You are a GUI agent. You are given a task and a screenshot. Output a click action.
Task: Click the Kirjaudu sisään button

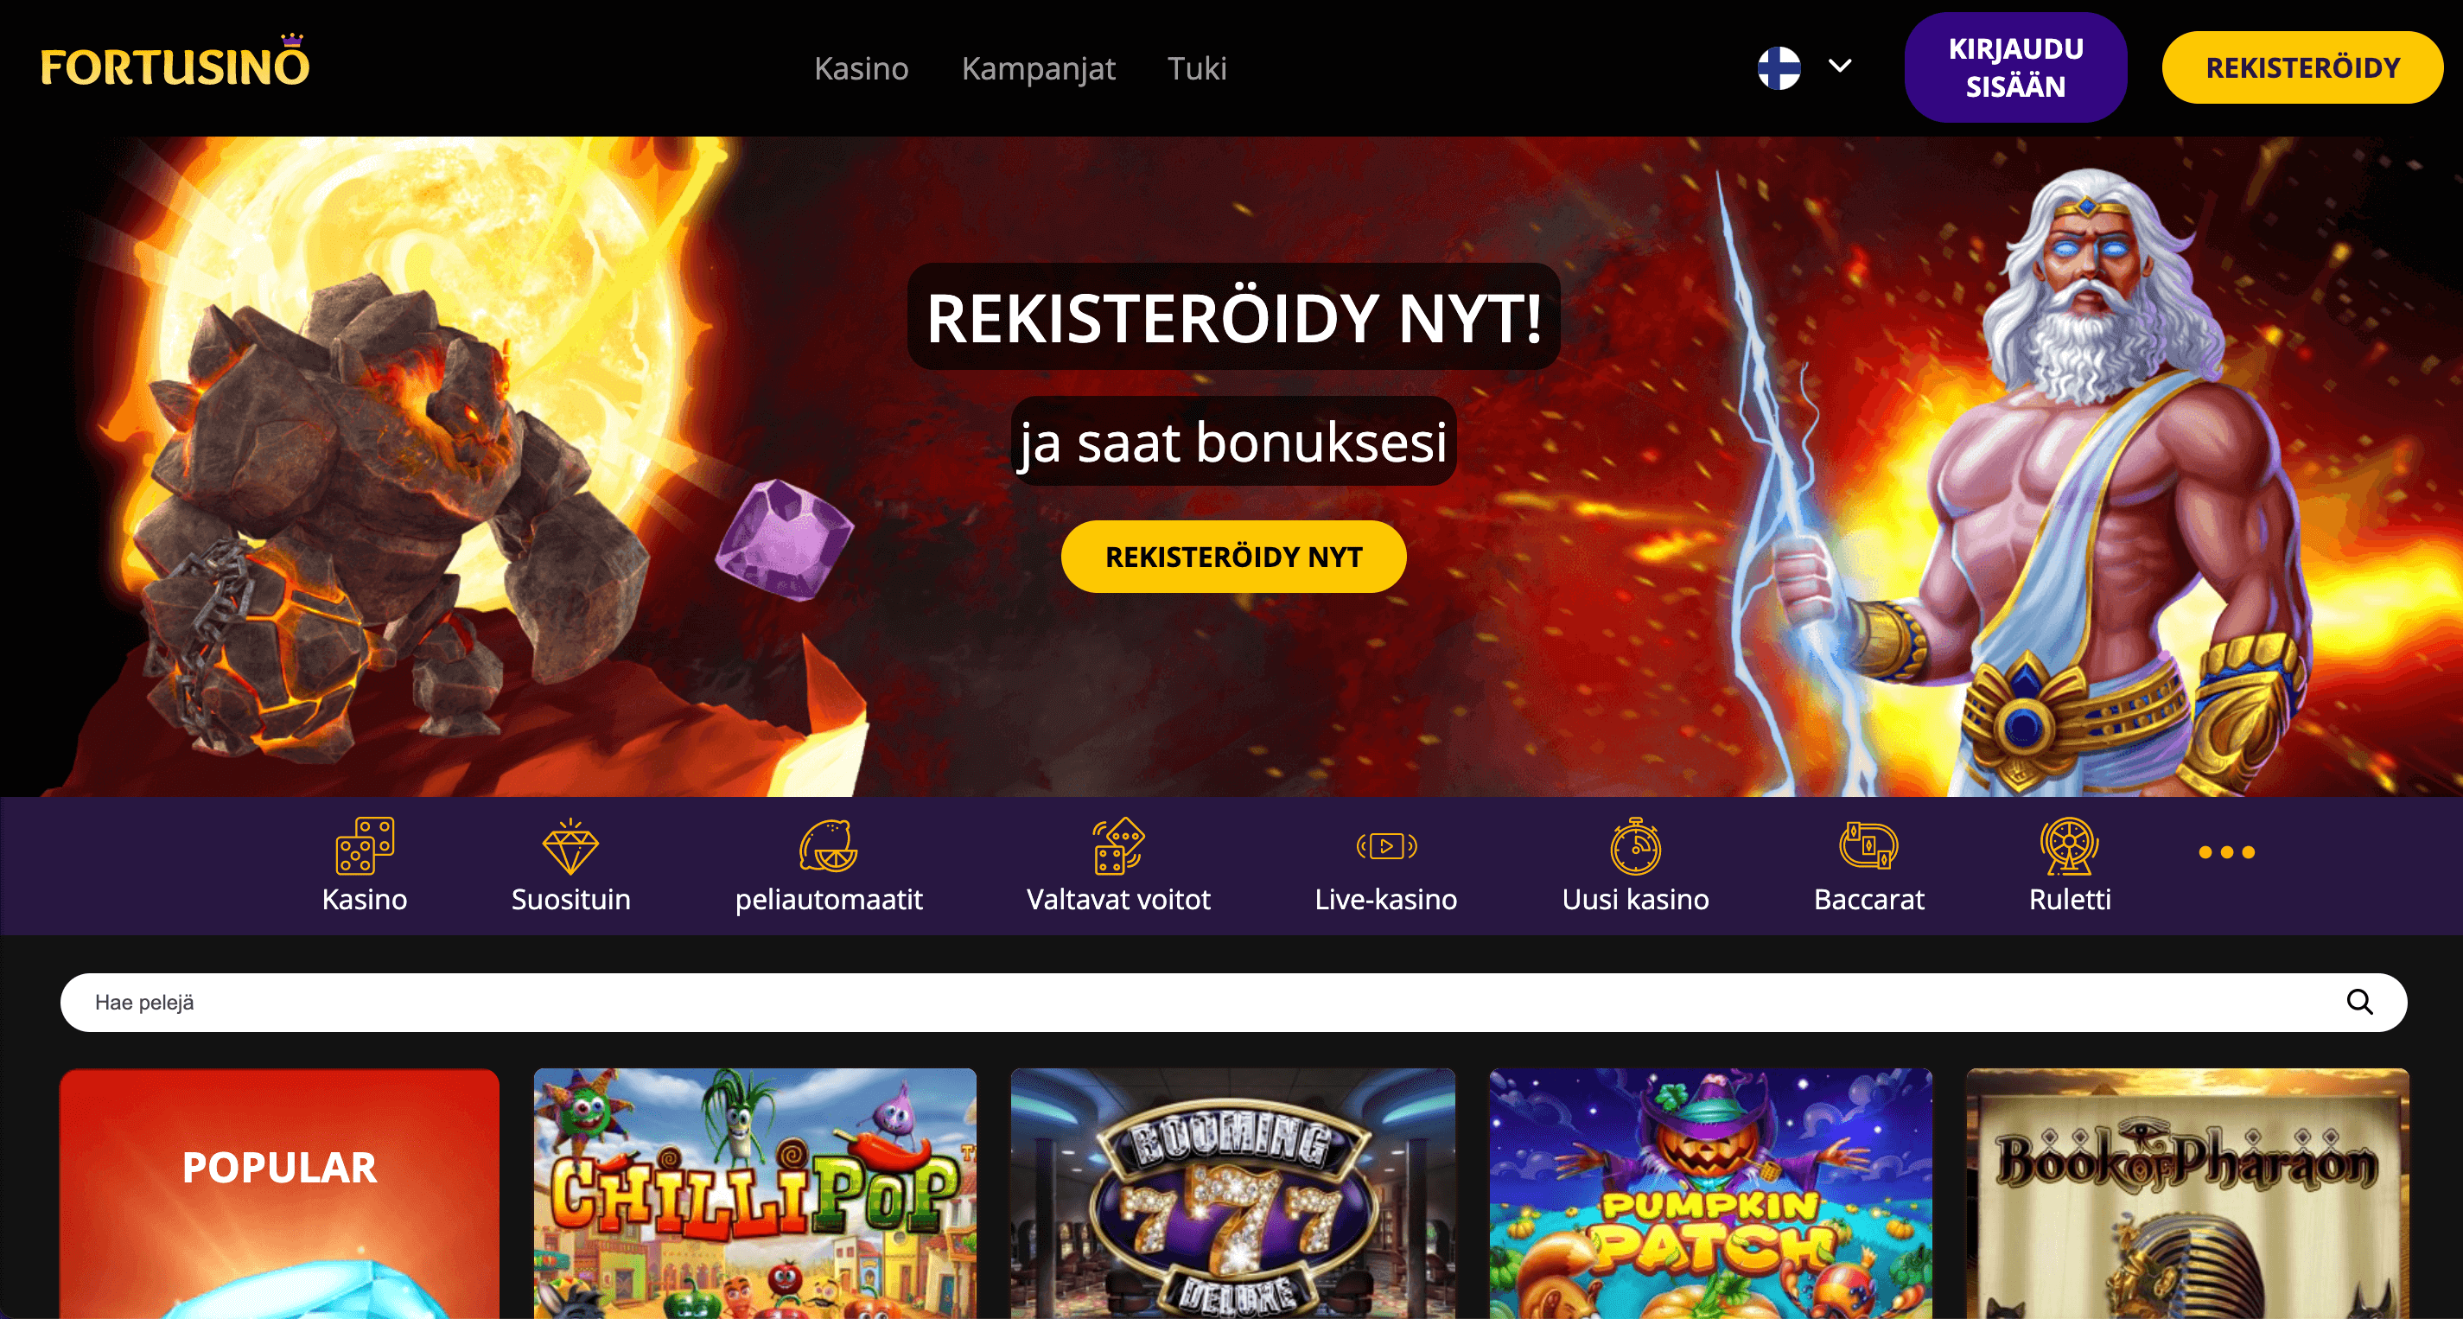click(2015, 68)
